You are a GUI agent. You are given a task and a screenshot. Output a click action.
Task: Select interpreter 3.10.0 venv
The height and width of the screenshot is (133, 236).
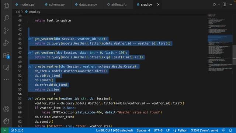pyautogui.click(x=204, y=130)
